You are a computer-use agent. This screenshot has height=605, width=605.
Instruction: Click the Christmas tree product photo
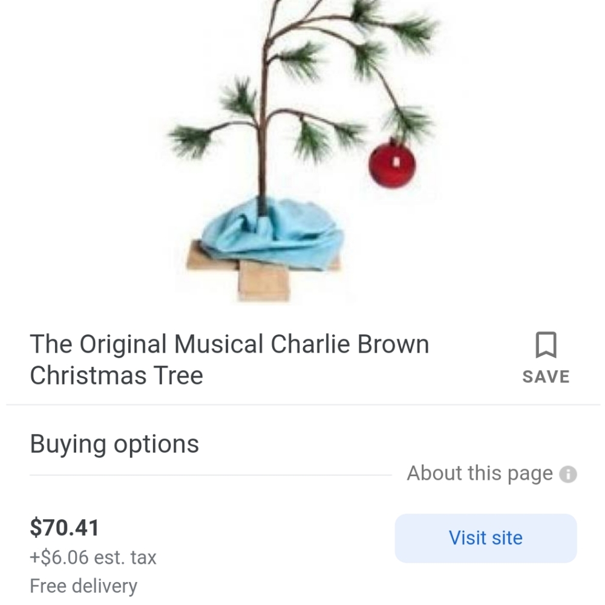point(302,151)
